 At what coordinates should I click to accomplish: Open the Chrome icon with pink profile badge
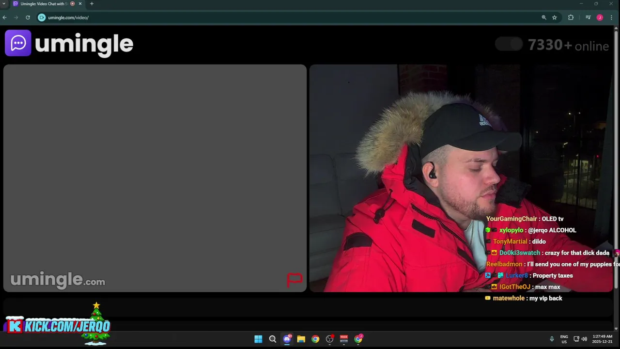[358, 339]
